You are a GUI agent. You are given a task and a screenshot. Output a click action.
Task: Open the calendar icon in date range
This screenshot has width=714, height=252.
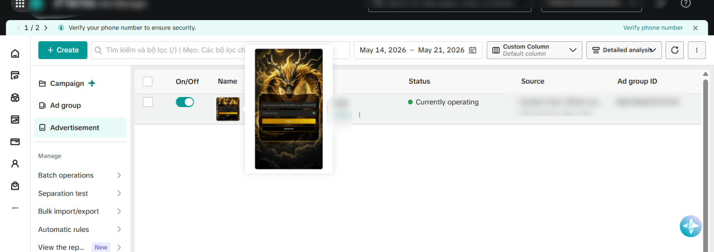[472, 50]
